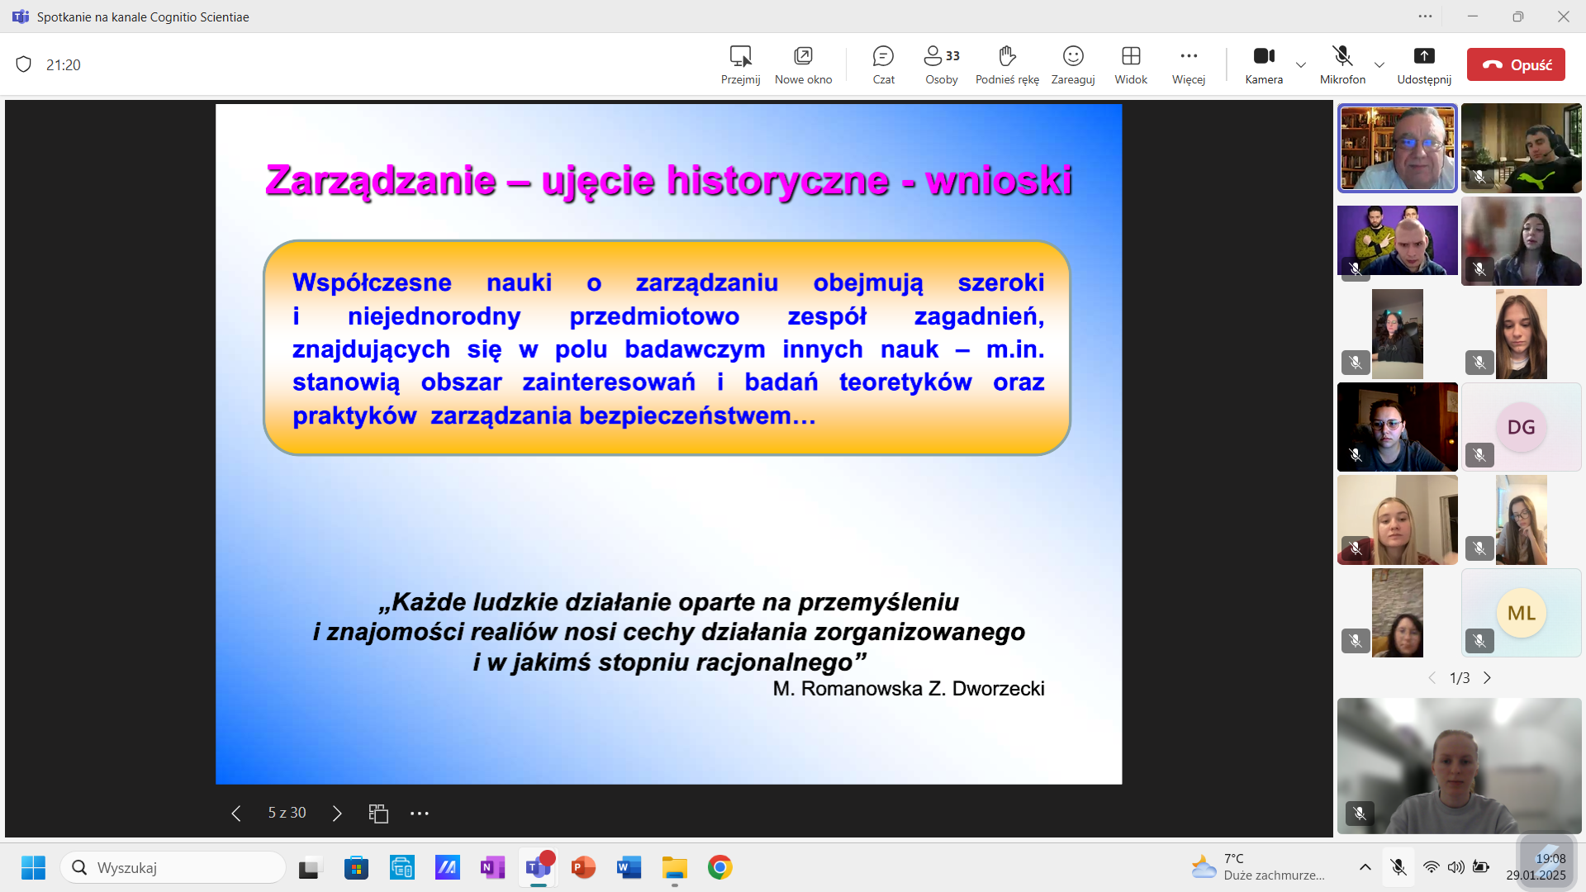Open the volume control in tray

coord(1456,867)
